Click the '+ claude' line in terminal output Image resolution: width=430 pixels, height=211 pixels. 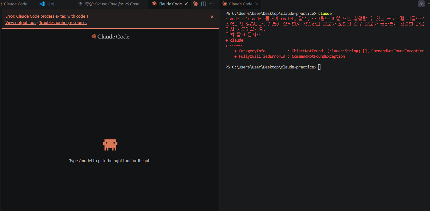click(x=234, y=40)
